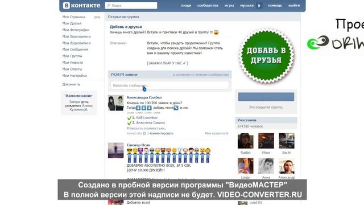
Task: Click the green Добавь в друзья group badge
Action: tap(266, 55)
